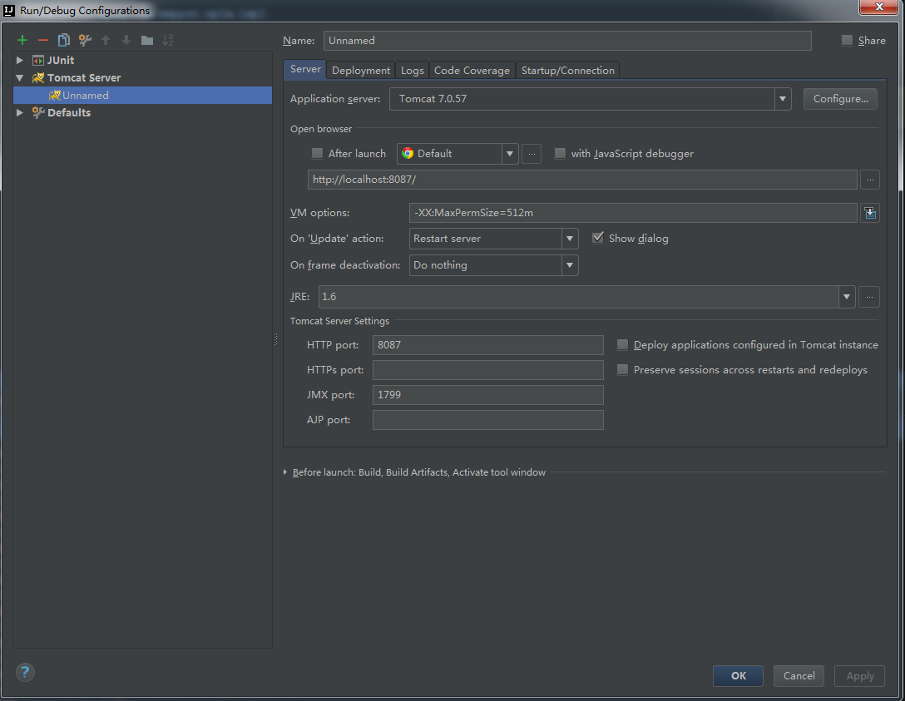Click the HTTPs port field
The image size is (905, 701).
(487, 370)
